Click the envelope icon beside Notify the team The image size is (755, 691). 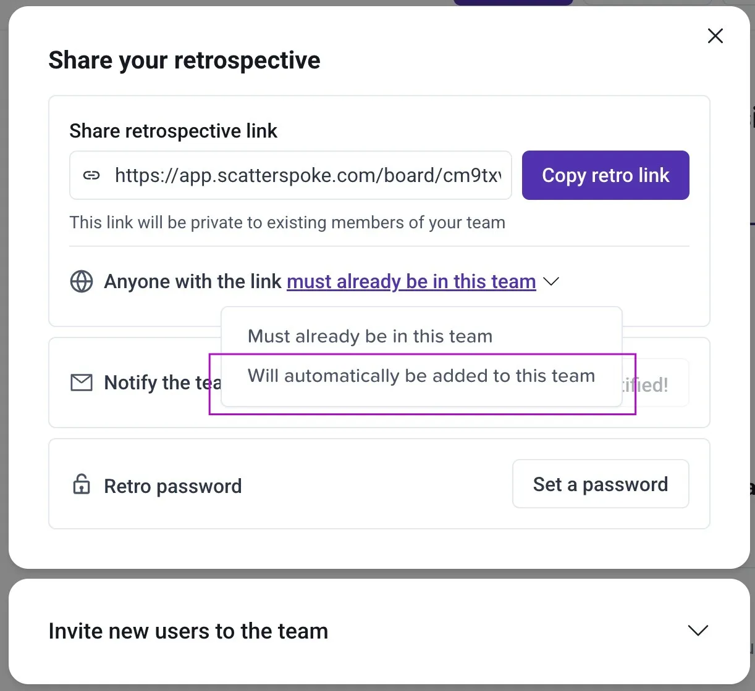[81, 383]
